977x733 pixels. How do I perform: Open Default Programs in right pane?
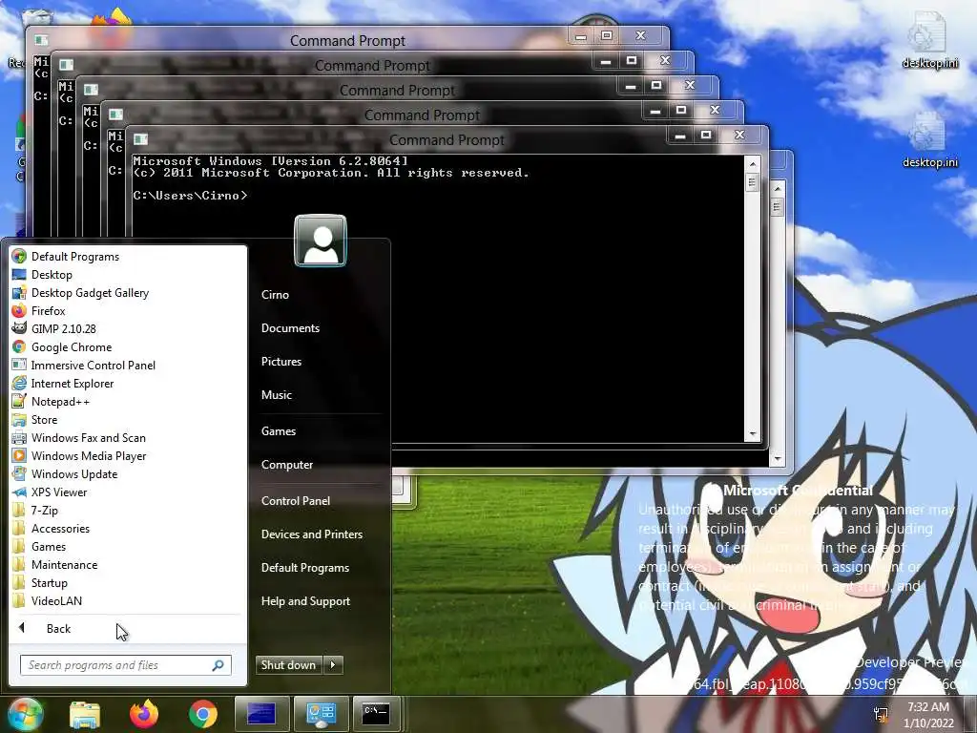pos(305,568)
